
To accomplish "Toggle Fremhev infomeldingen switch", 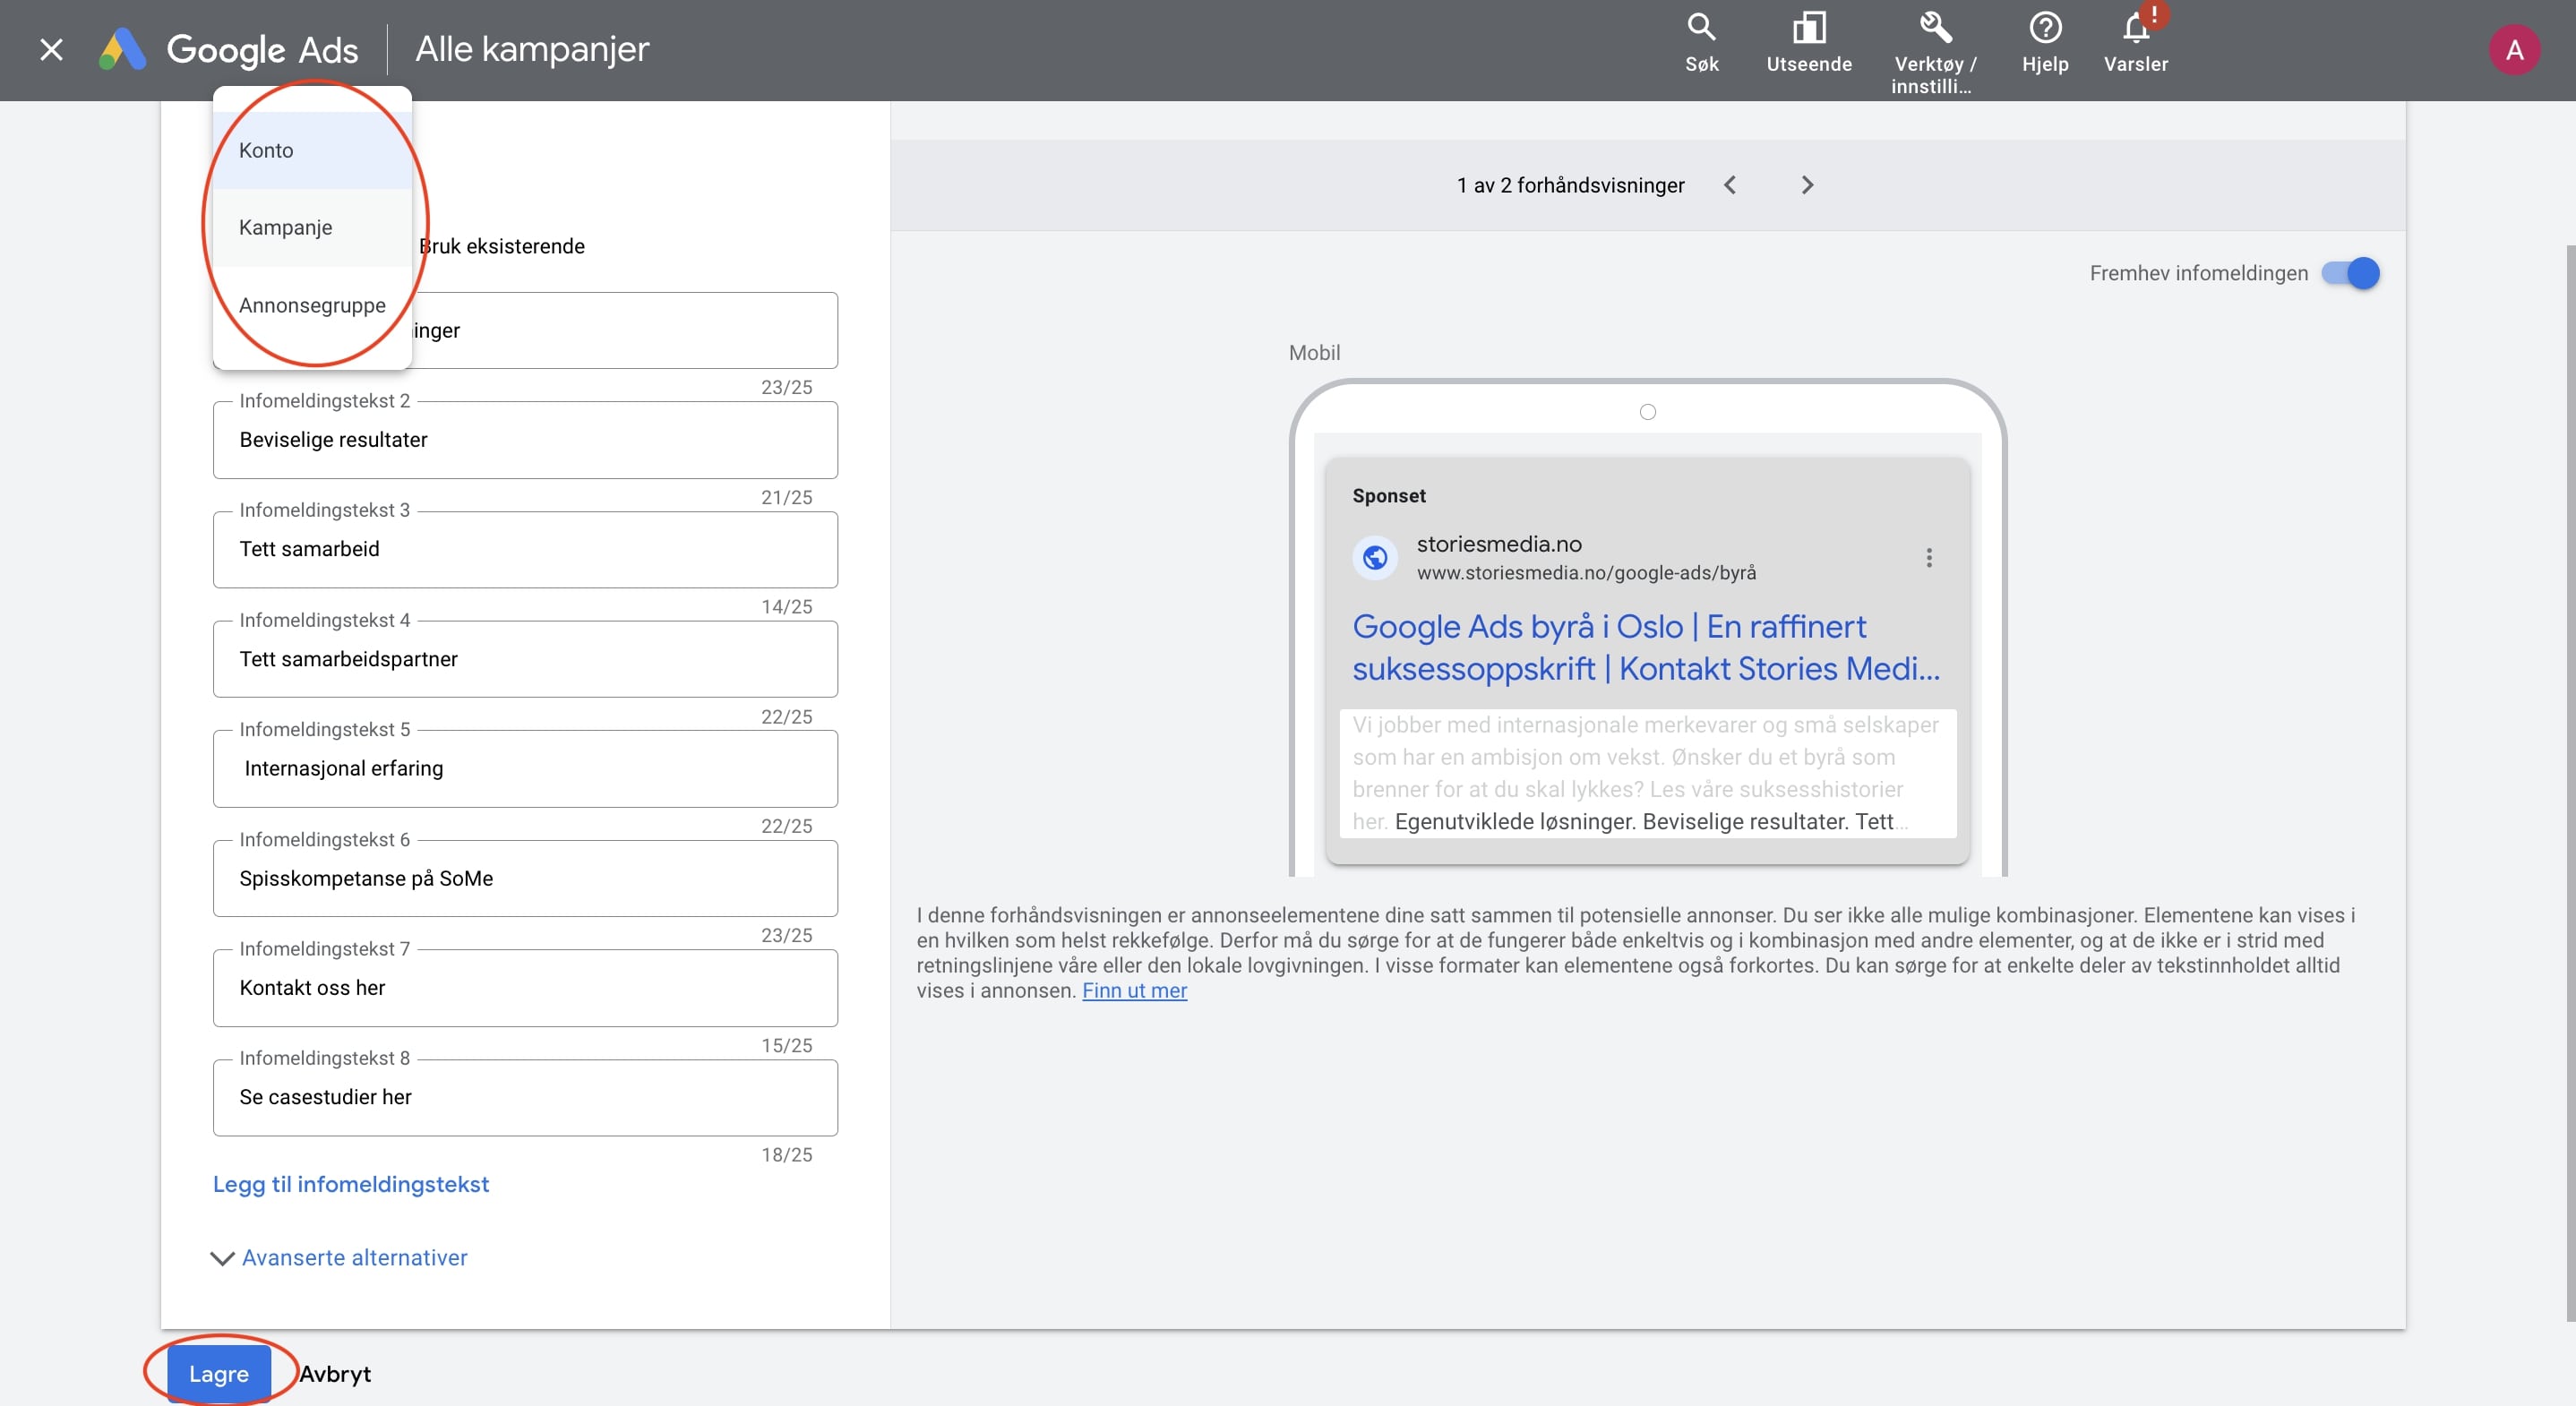I will [2349, 273].
